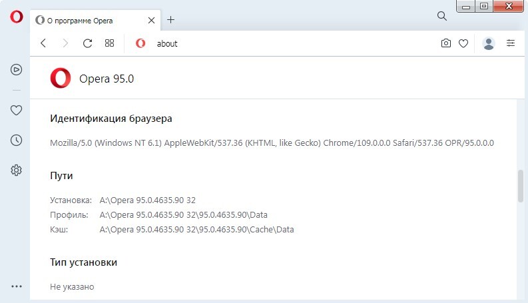Open sidebar setup three dots

click(x=17, y=286)
